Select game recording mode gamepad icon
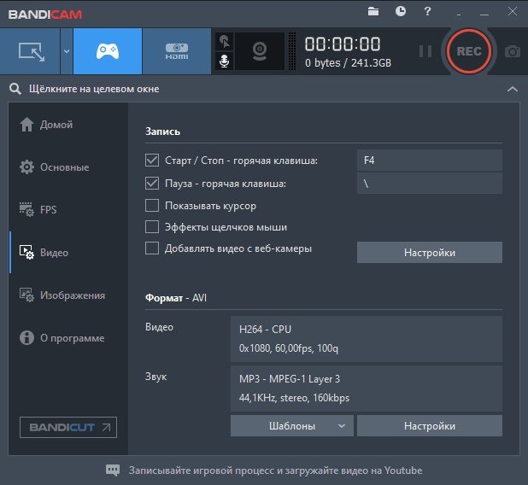Screen dimensions: 528x485 coord(107,50)
